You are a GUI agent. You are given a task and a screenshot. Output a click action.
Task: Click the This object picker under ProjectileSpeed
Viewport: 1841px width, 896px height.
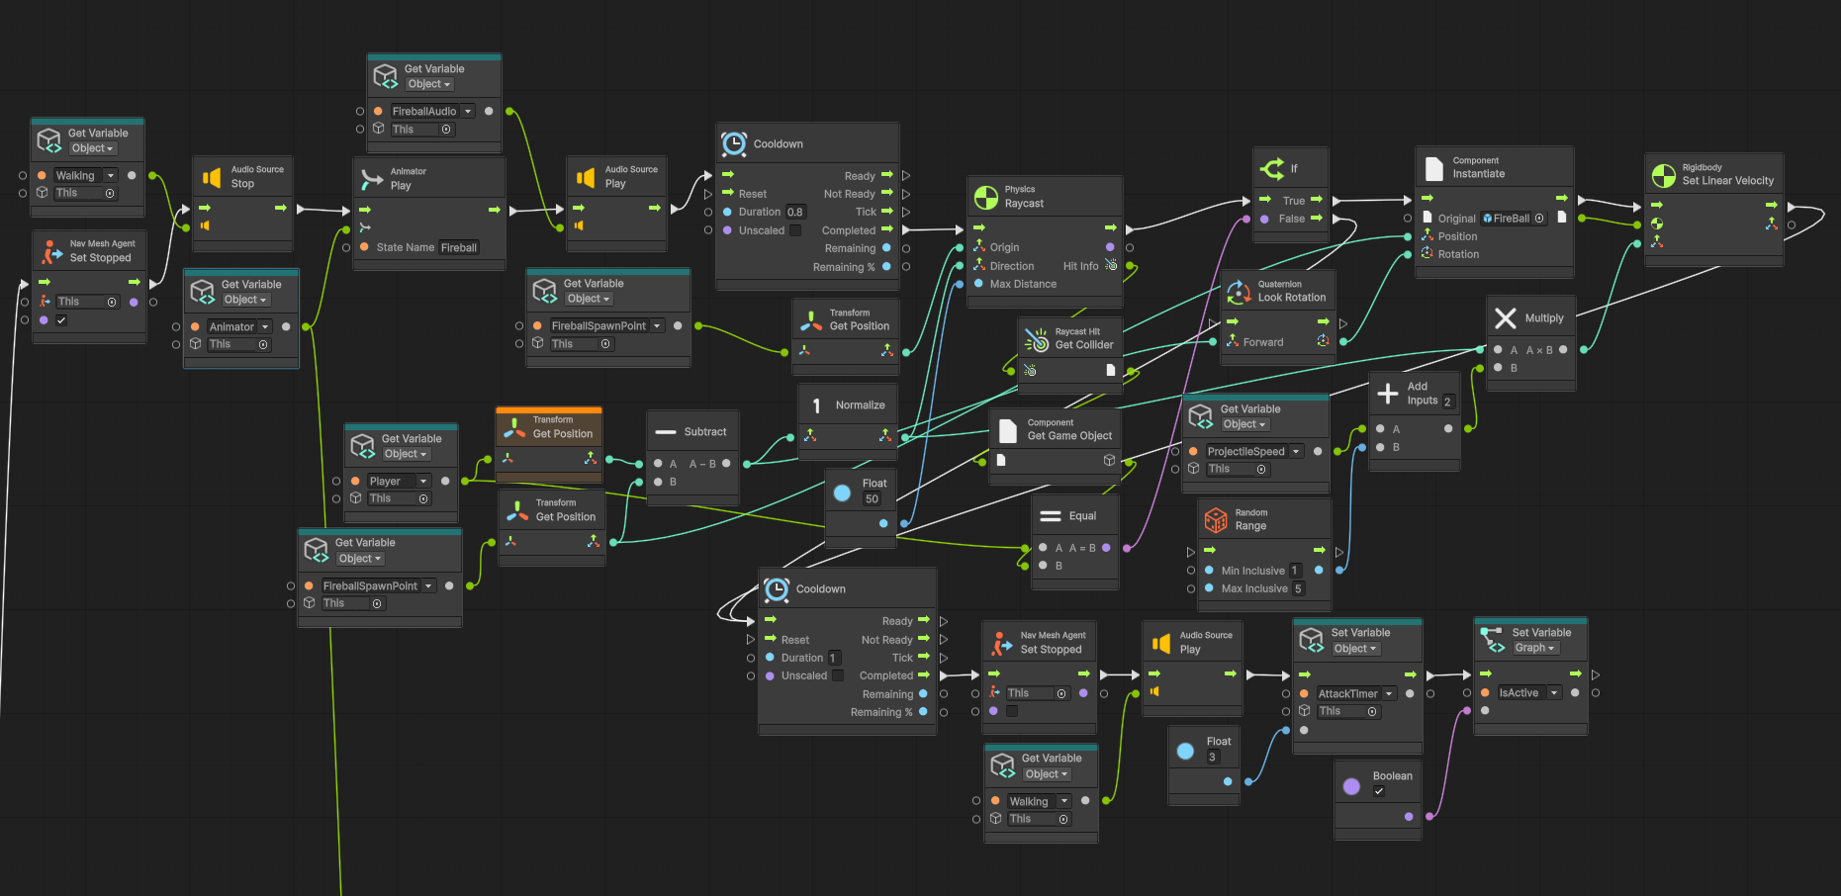1261,470
